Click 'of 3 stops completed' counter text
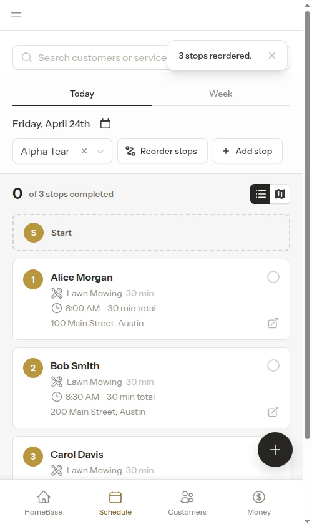The height and width of the screenshot is (527, 312). point(71,194)
